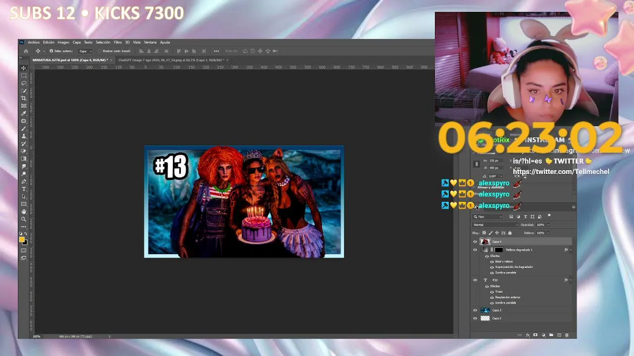Collapse effects of the #13 layer

pyautogui.click(x=570, y=280)
